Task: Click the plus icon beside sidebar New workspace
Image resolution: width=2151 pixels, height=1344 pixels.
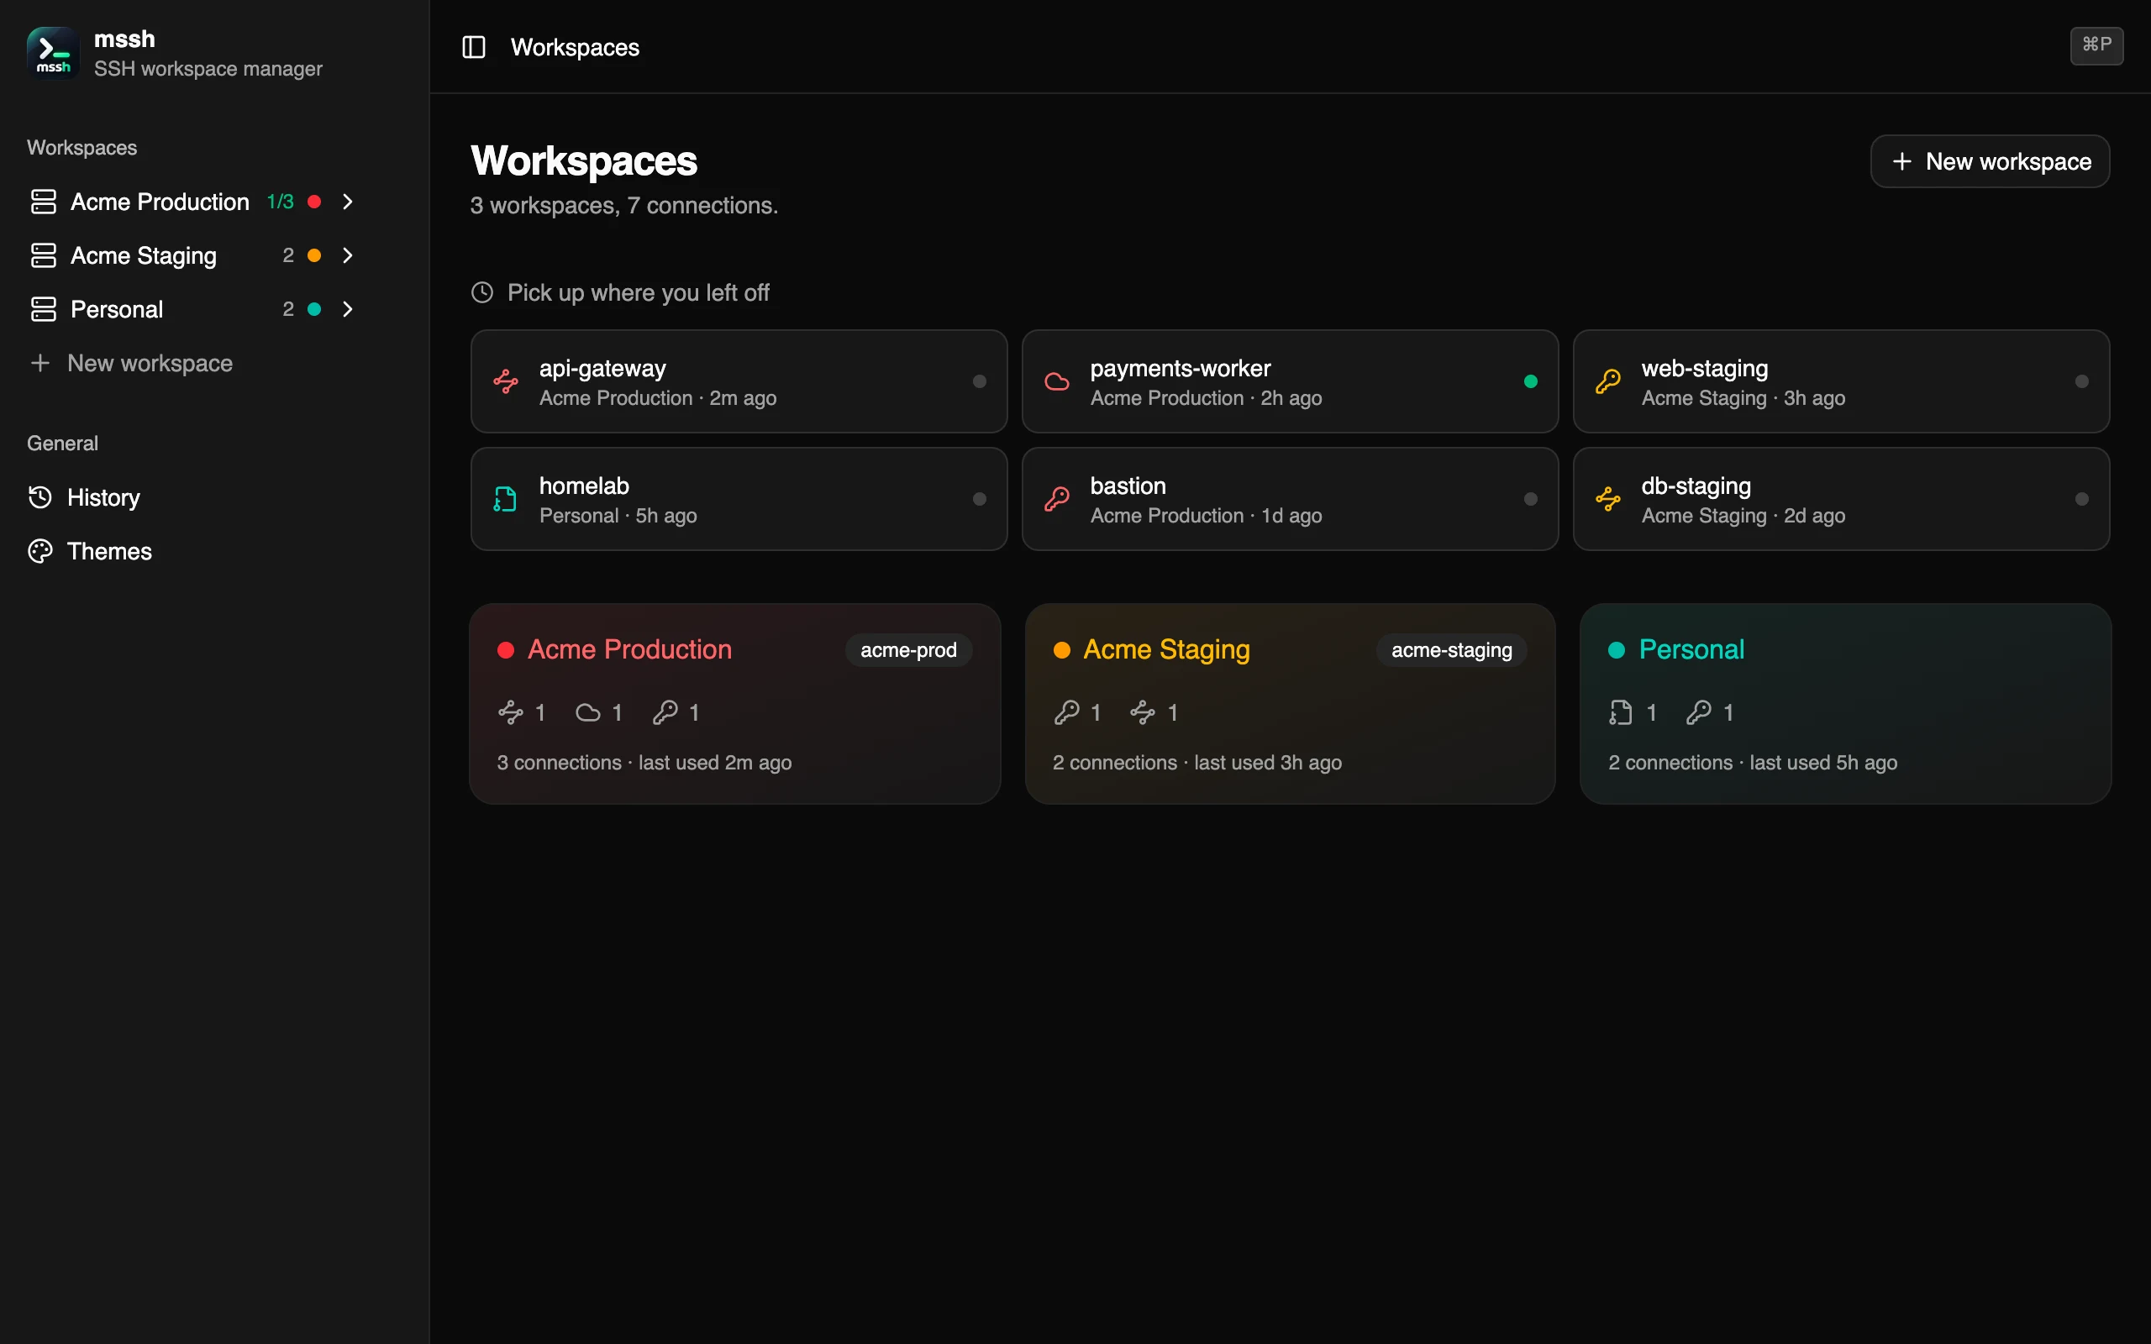Action: pos(40,363)
